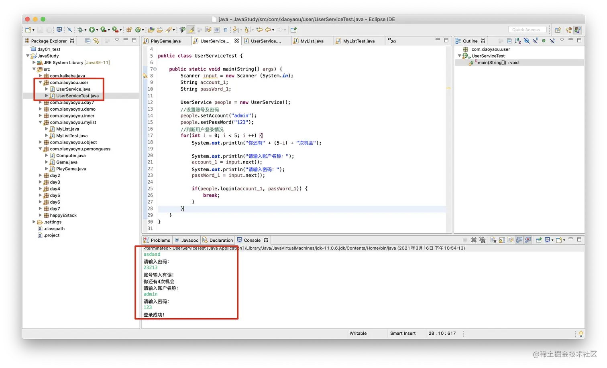
Task: Switch to MyListTest.java editor tab
Action: click(359, 41)
